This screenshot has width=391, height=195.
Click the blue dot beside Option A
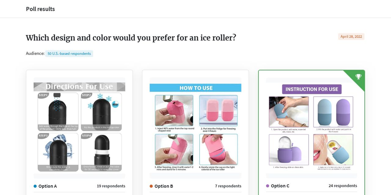click(35, 186)
